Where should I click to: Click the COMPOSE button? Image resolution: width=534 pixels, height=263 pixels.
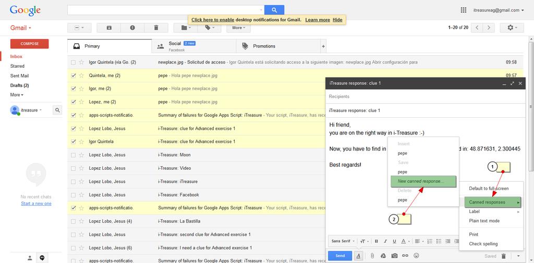click(30, 44)
